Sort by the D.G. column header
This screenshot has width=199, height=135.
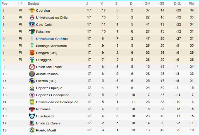click(177, 4)
